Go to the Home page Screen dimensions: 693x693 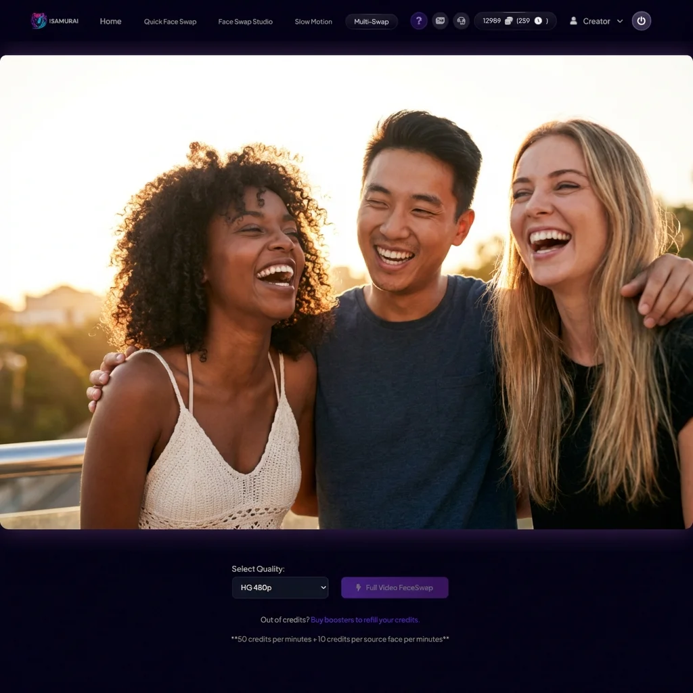coord(110,21)
